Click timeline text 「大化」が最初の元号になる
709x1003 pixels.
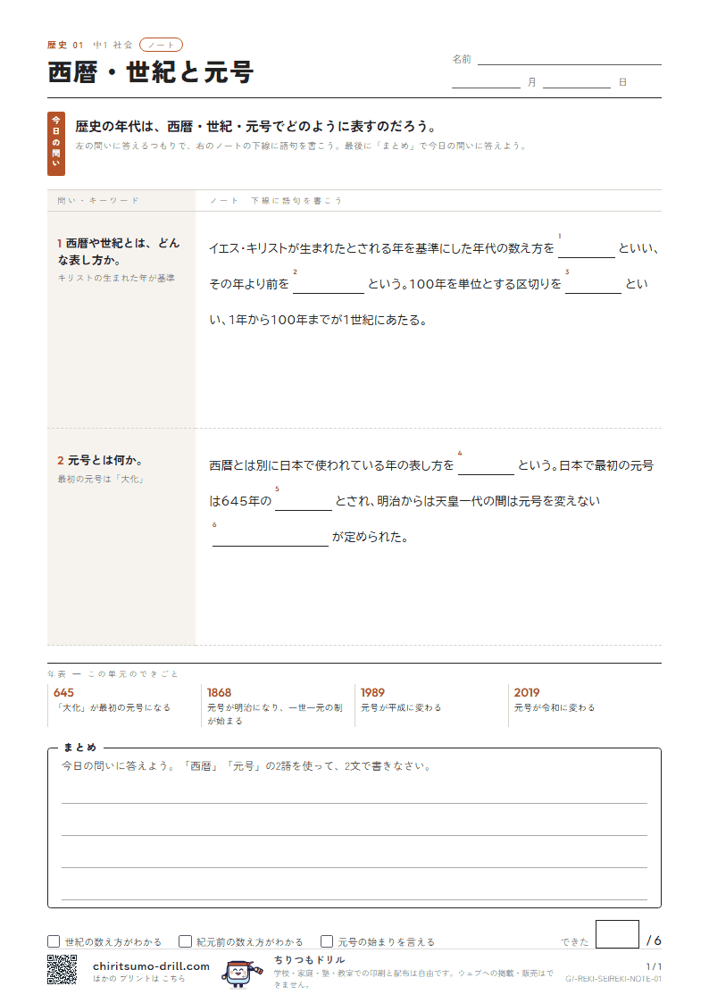[x=113, y=707]
